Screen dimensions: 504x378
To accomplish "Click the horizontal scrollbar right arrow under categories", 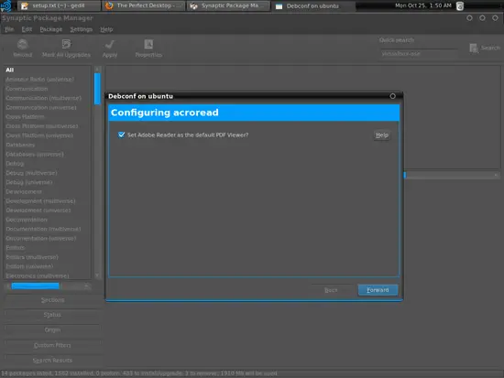I will point(87,286).
